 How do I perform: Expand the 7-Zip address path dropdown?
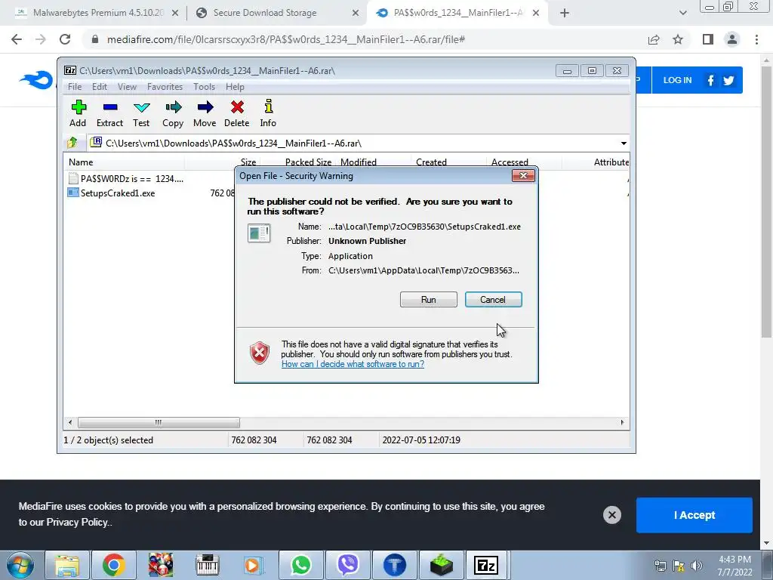[x=624, y=143]
